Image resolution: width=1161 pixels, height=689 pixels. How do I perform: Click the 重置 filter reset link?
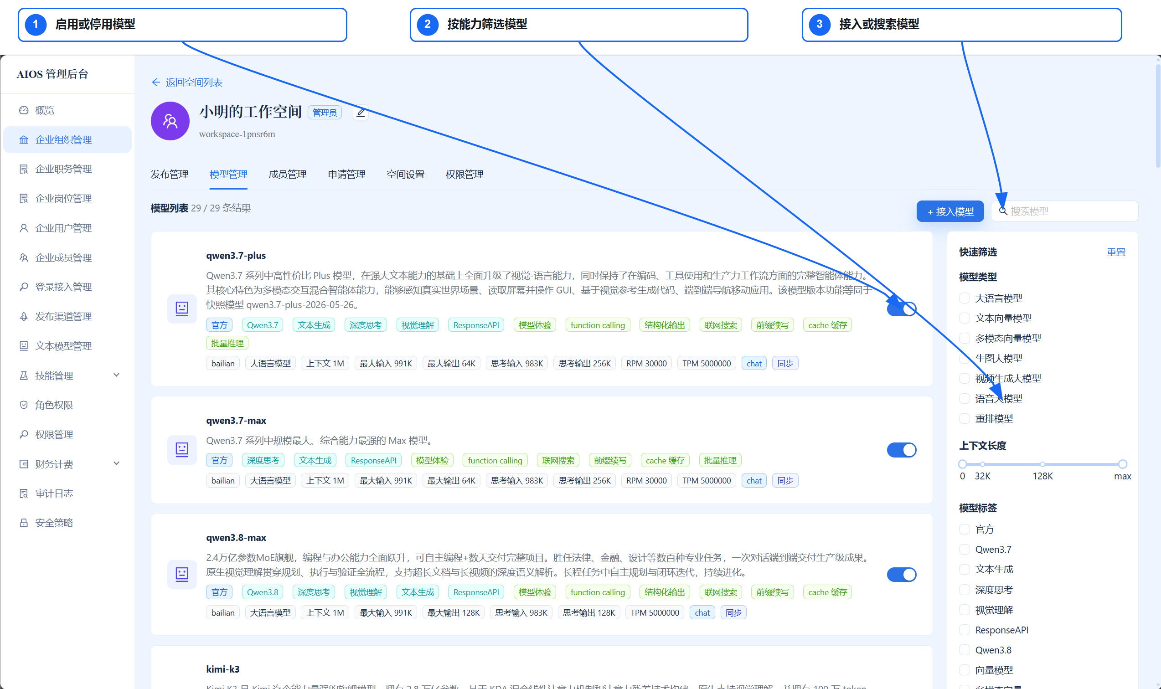[x=1116, y=252]
